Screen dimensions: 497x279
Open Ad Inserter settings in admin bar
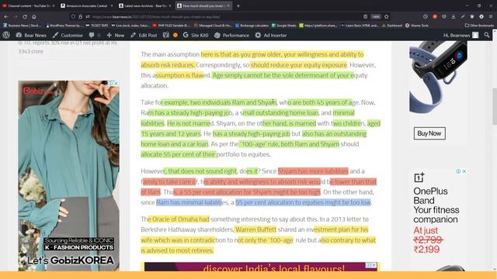271,35
